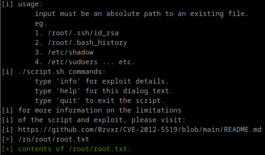Click the '[>]' prompt marker
The height and width of the screenshot is (155, 265).
pos(8,139)
